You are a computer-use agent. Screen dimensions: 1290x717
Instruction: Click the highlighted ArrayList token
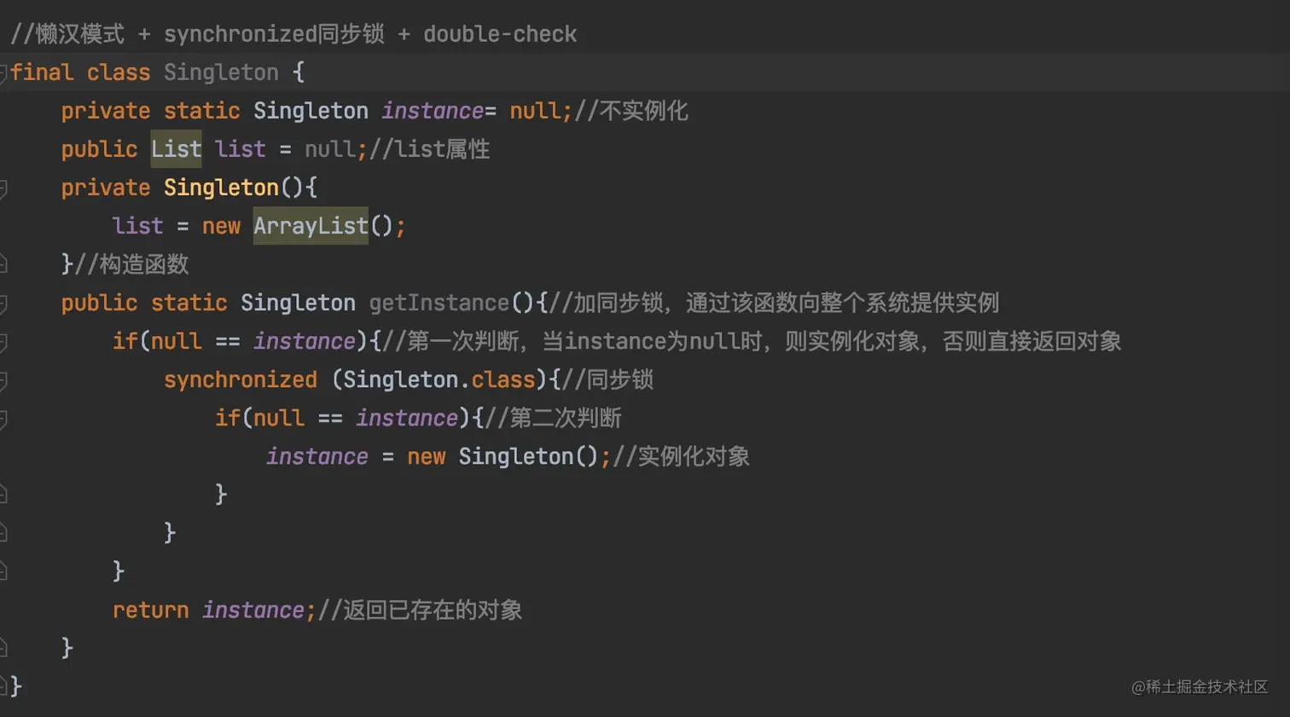311,225
